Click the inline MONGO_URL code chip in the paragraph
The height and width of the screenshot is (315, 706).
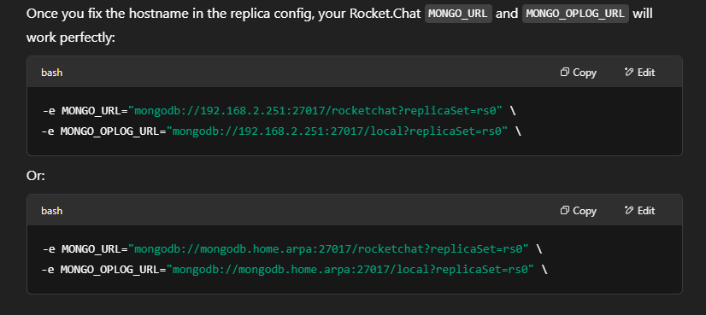pos(458,14)
